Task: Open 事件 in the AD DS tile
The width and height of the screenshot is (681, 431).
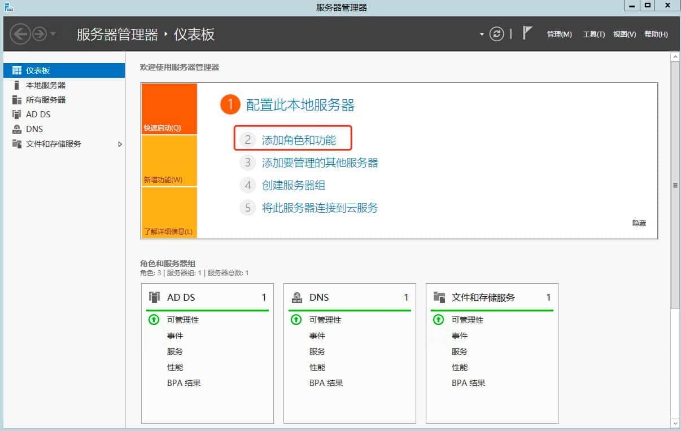Action: (x=175, y=336)
